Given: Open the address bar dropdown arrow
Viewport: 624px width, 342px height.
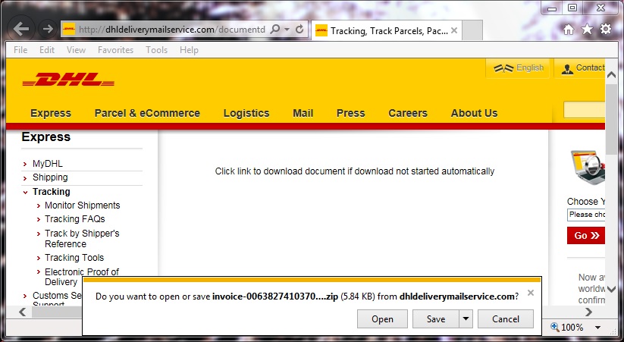Looking at the screenshot, I should pos(287,30).
